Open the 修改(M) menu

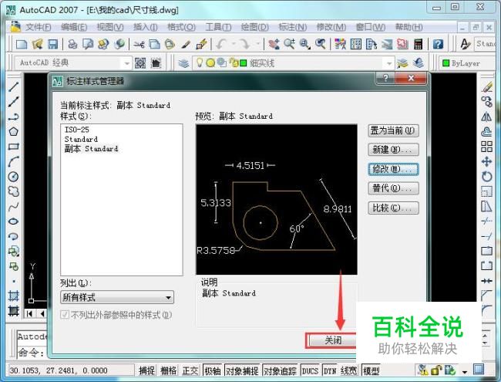click(331, 27)
